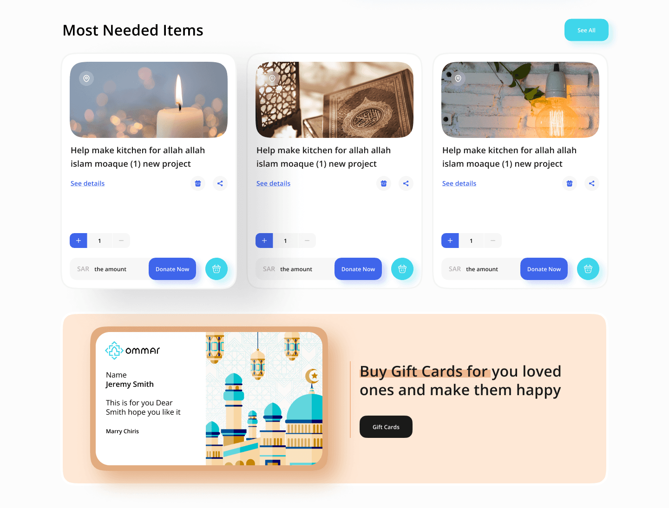Click the gift icon on the third card
The width and height of the screenshot is (669, 508).
coord(570,183)
